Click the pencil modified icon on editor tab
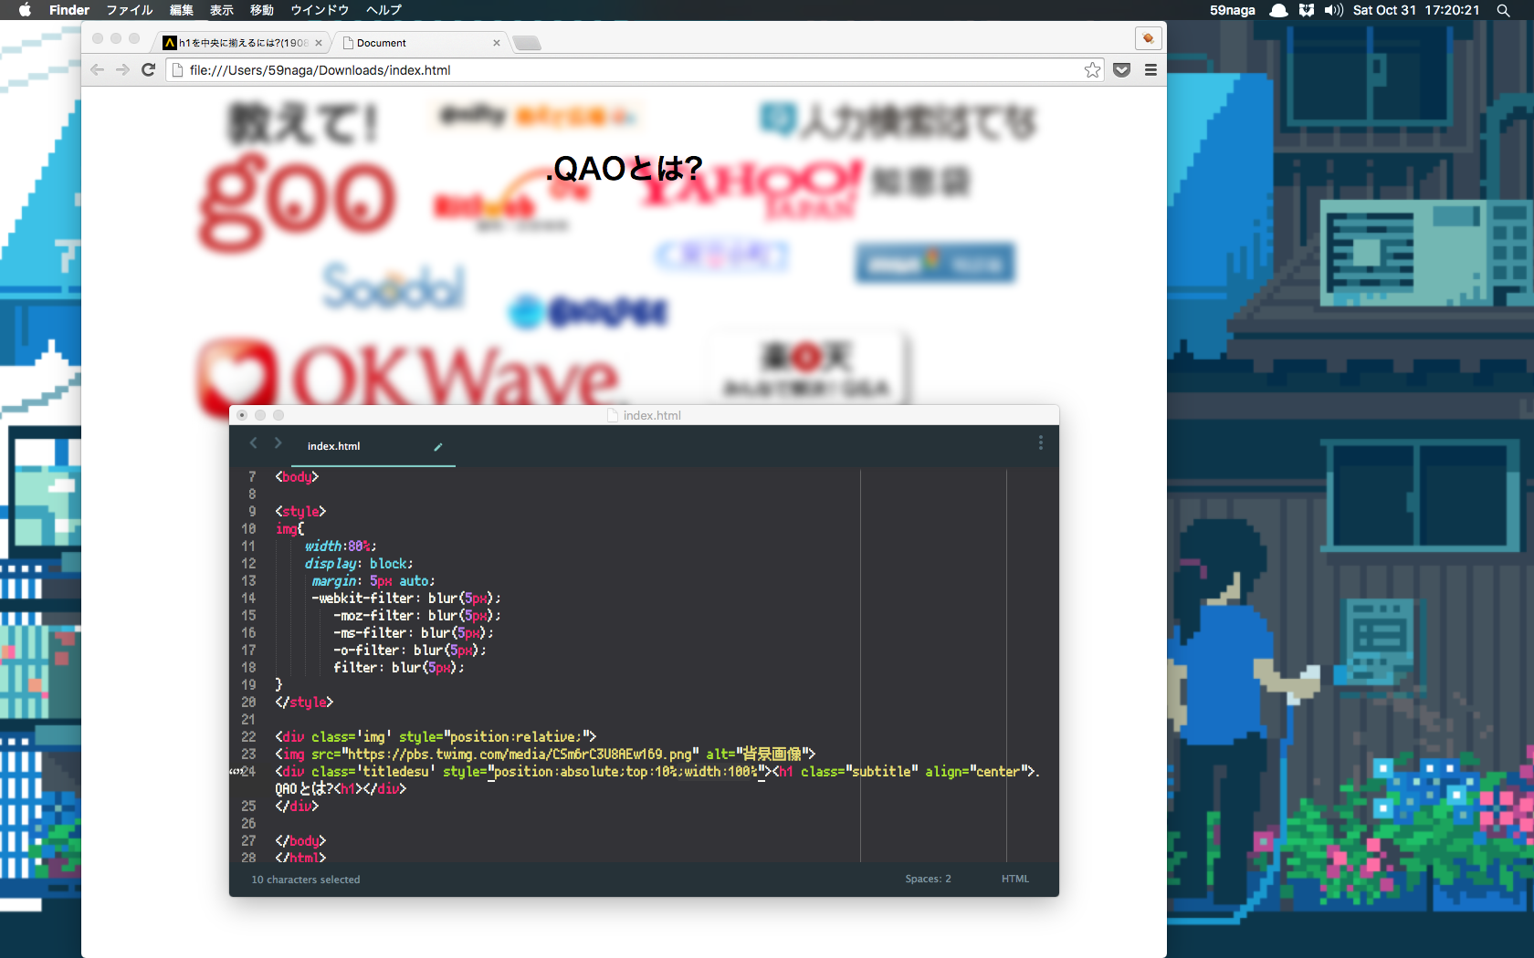 point(438,446)
